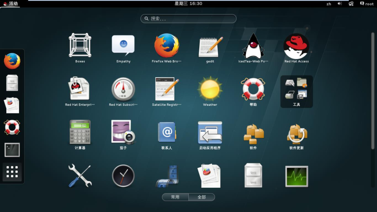Open the root user menu

coord(367,4)
